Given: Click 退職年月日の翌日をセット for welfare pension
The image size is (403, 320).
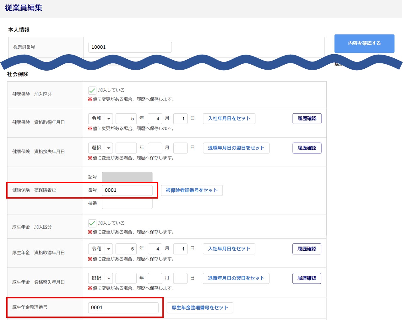Looking at the screenshot, I should tap(236, 278).
